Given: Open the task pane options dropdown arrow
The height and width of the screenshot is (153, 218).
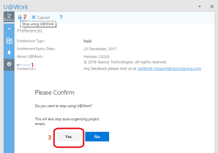Looking at the screenshot, I should coord(200,7).
